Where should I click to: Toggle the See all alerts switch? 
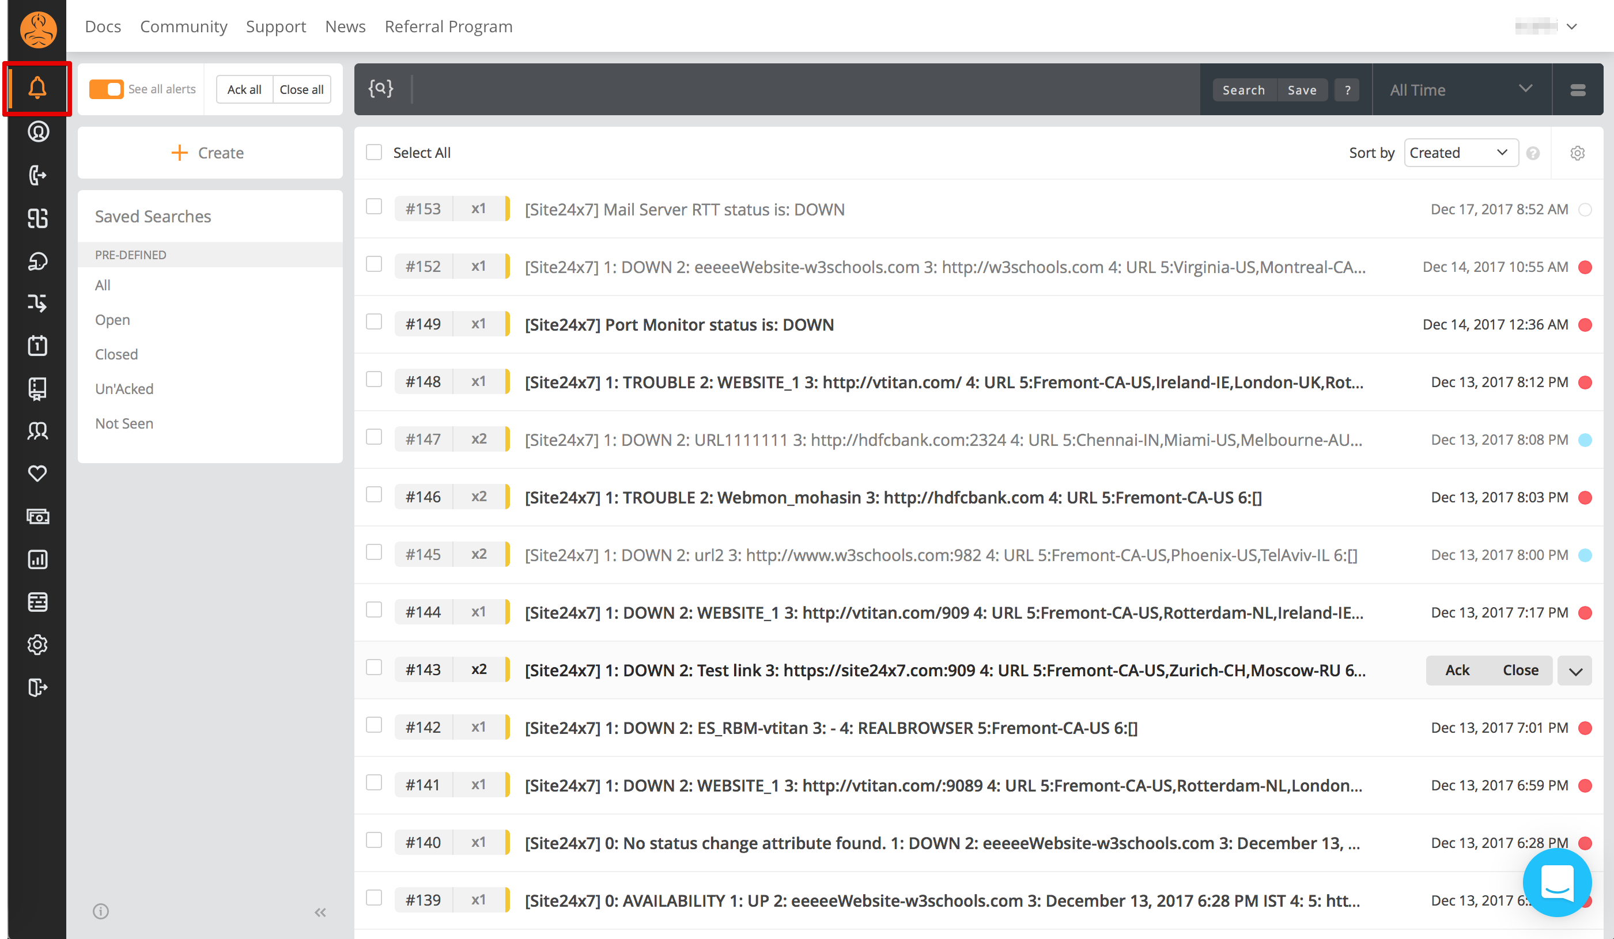(x=107, y=89)
